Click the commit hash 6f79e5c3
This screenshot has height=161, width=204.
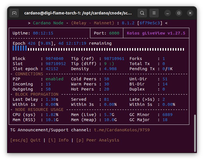click(x=150, y=23)
